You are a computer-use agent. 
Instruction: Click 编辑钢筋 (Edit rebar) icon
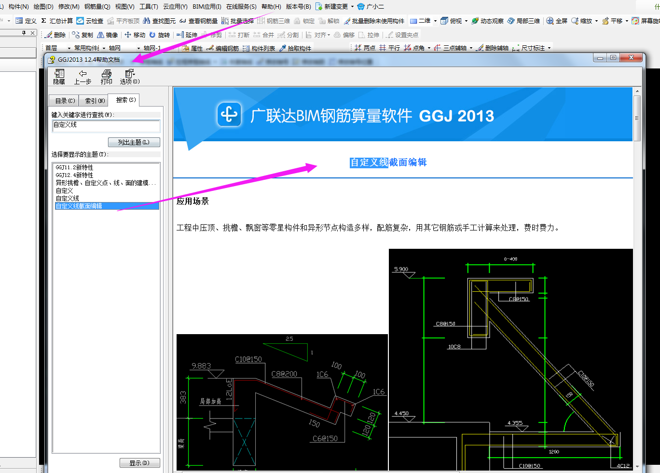pyautogui.click(x=210, y=48)
